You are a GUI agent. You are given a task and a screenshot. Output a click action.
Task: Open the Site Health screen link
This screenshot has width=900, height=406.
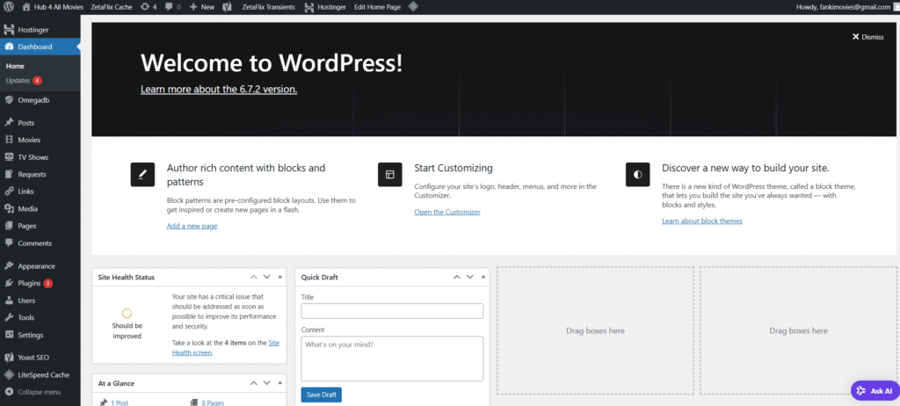226,348
